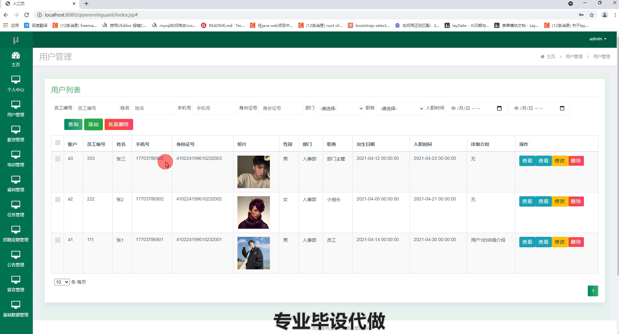The image size is (619, 334).
Task: Focus the 手机号 input field
Action: point(215,108)
